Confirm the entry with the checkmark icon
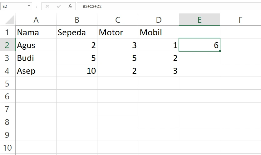Viewport: 261px width, 155px height. tap(59, 6)
